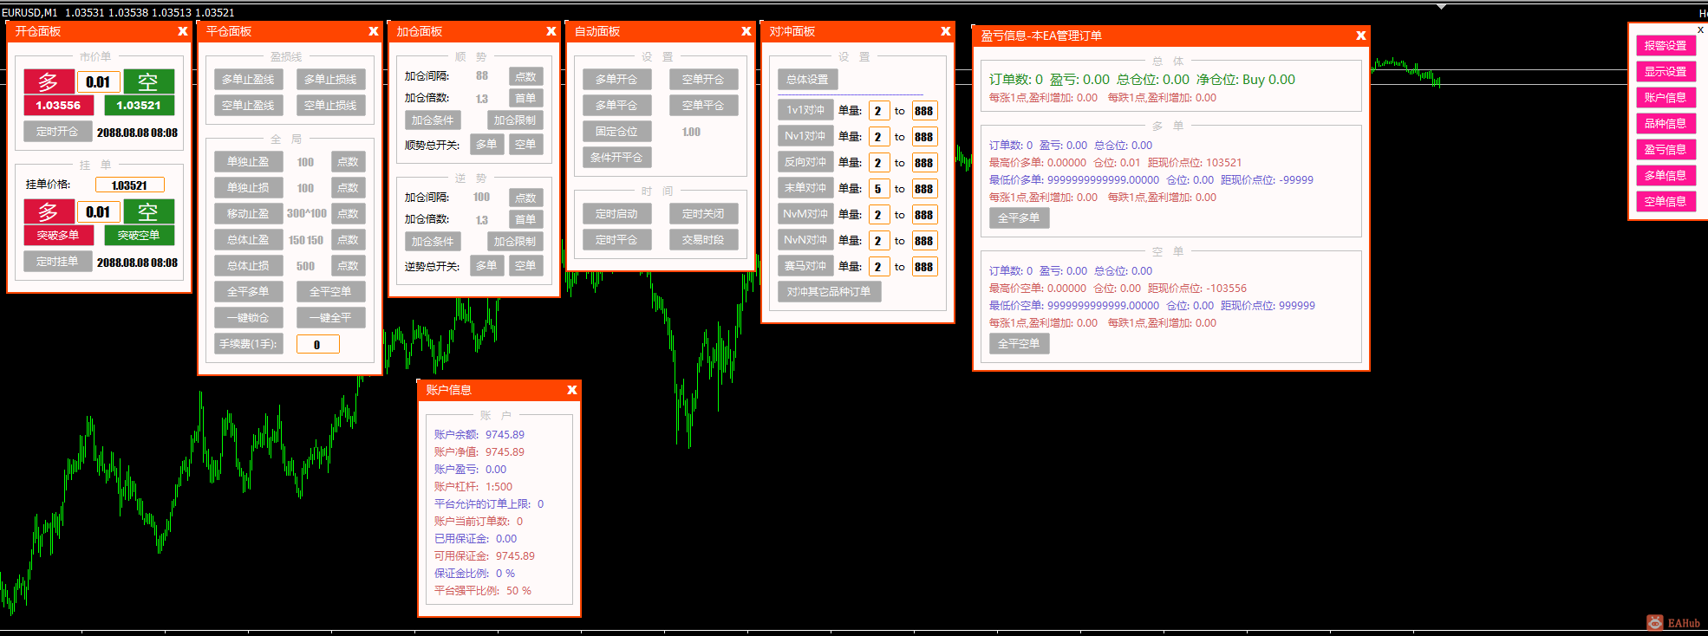Open the 盈亏信息 side menu item
This screenshot has width=1708, height=636.
(1666, 149)
